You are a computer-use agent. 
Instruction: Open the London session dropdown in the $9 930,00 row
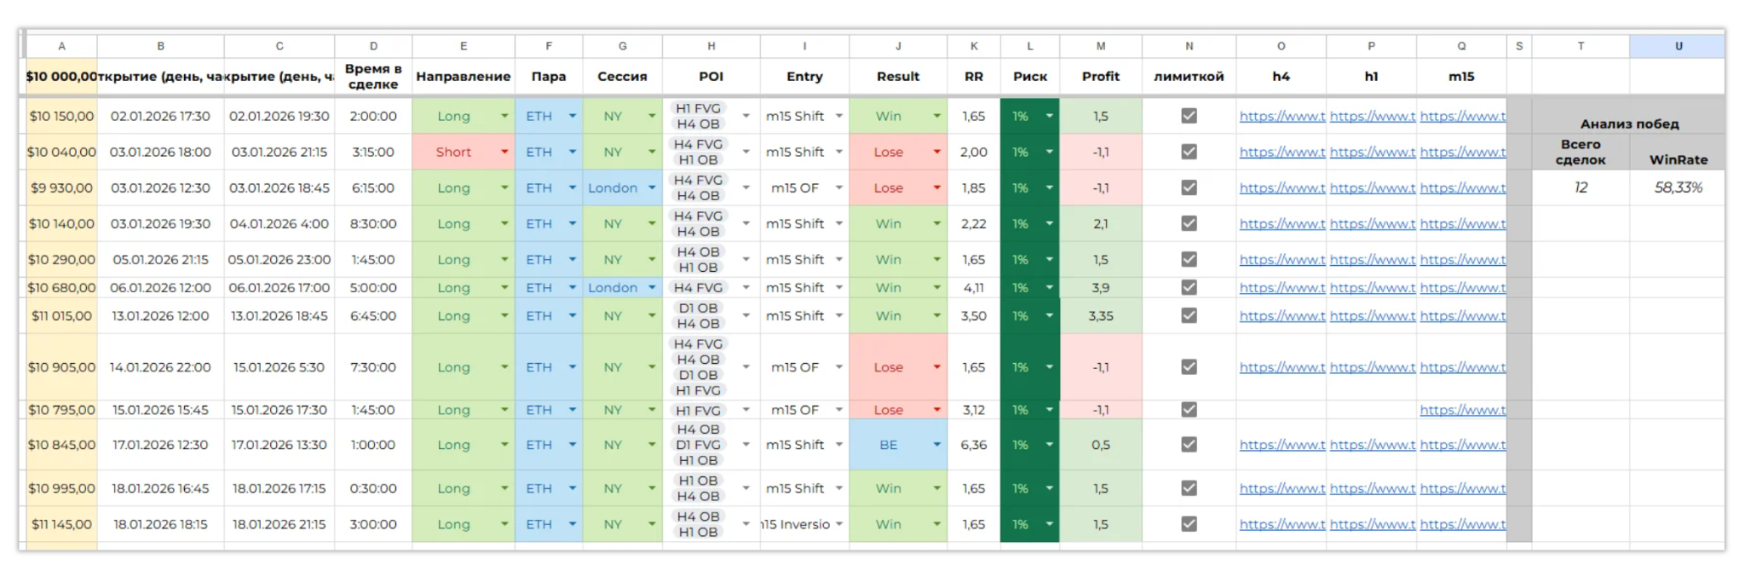coord(652,187)
